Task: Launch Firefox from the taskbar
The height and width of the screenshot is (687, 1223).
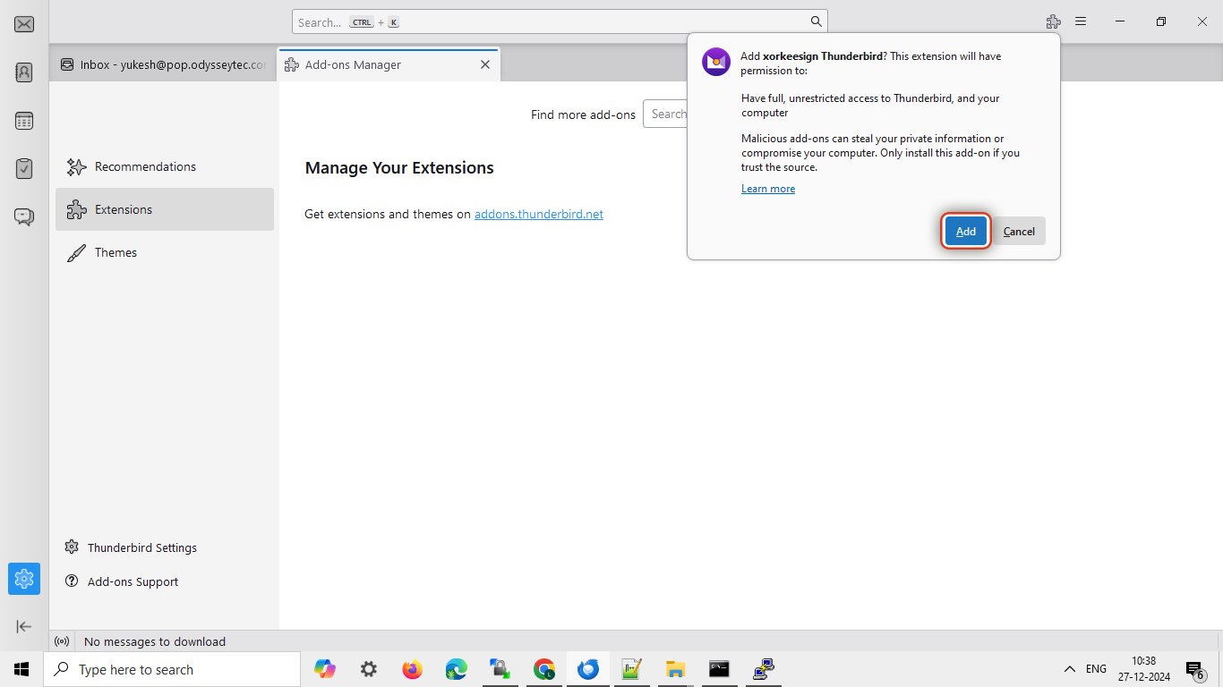Action: [412, 669]
